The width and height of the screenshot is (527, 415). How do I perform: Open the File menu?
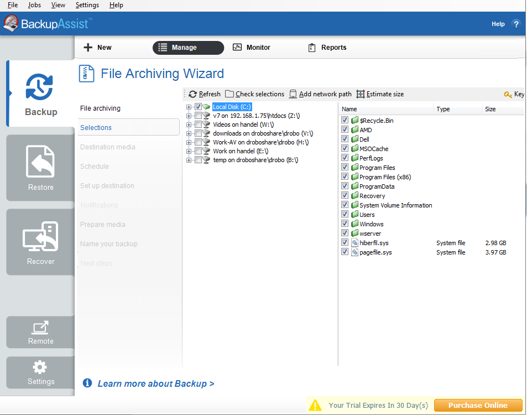click(13, 5)
